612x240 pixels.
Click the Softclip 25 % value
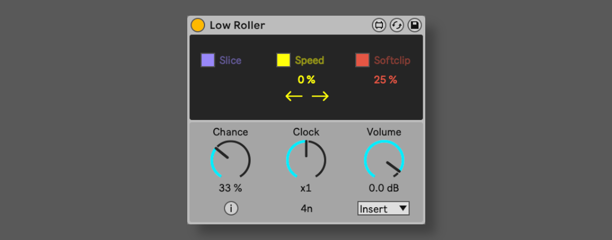pos(386,80)
